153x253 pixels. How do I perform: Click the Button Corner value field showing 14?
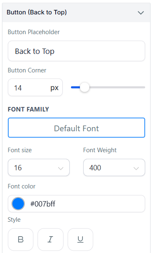(x=35, y=88)
